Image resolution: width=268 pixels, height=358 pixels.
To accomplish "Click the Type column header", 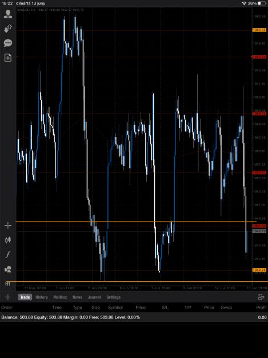I will (x=77, y=308).
